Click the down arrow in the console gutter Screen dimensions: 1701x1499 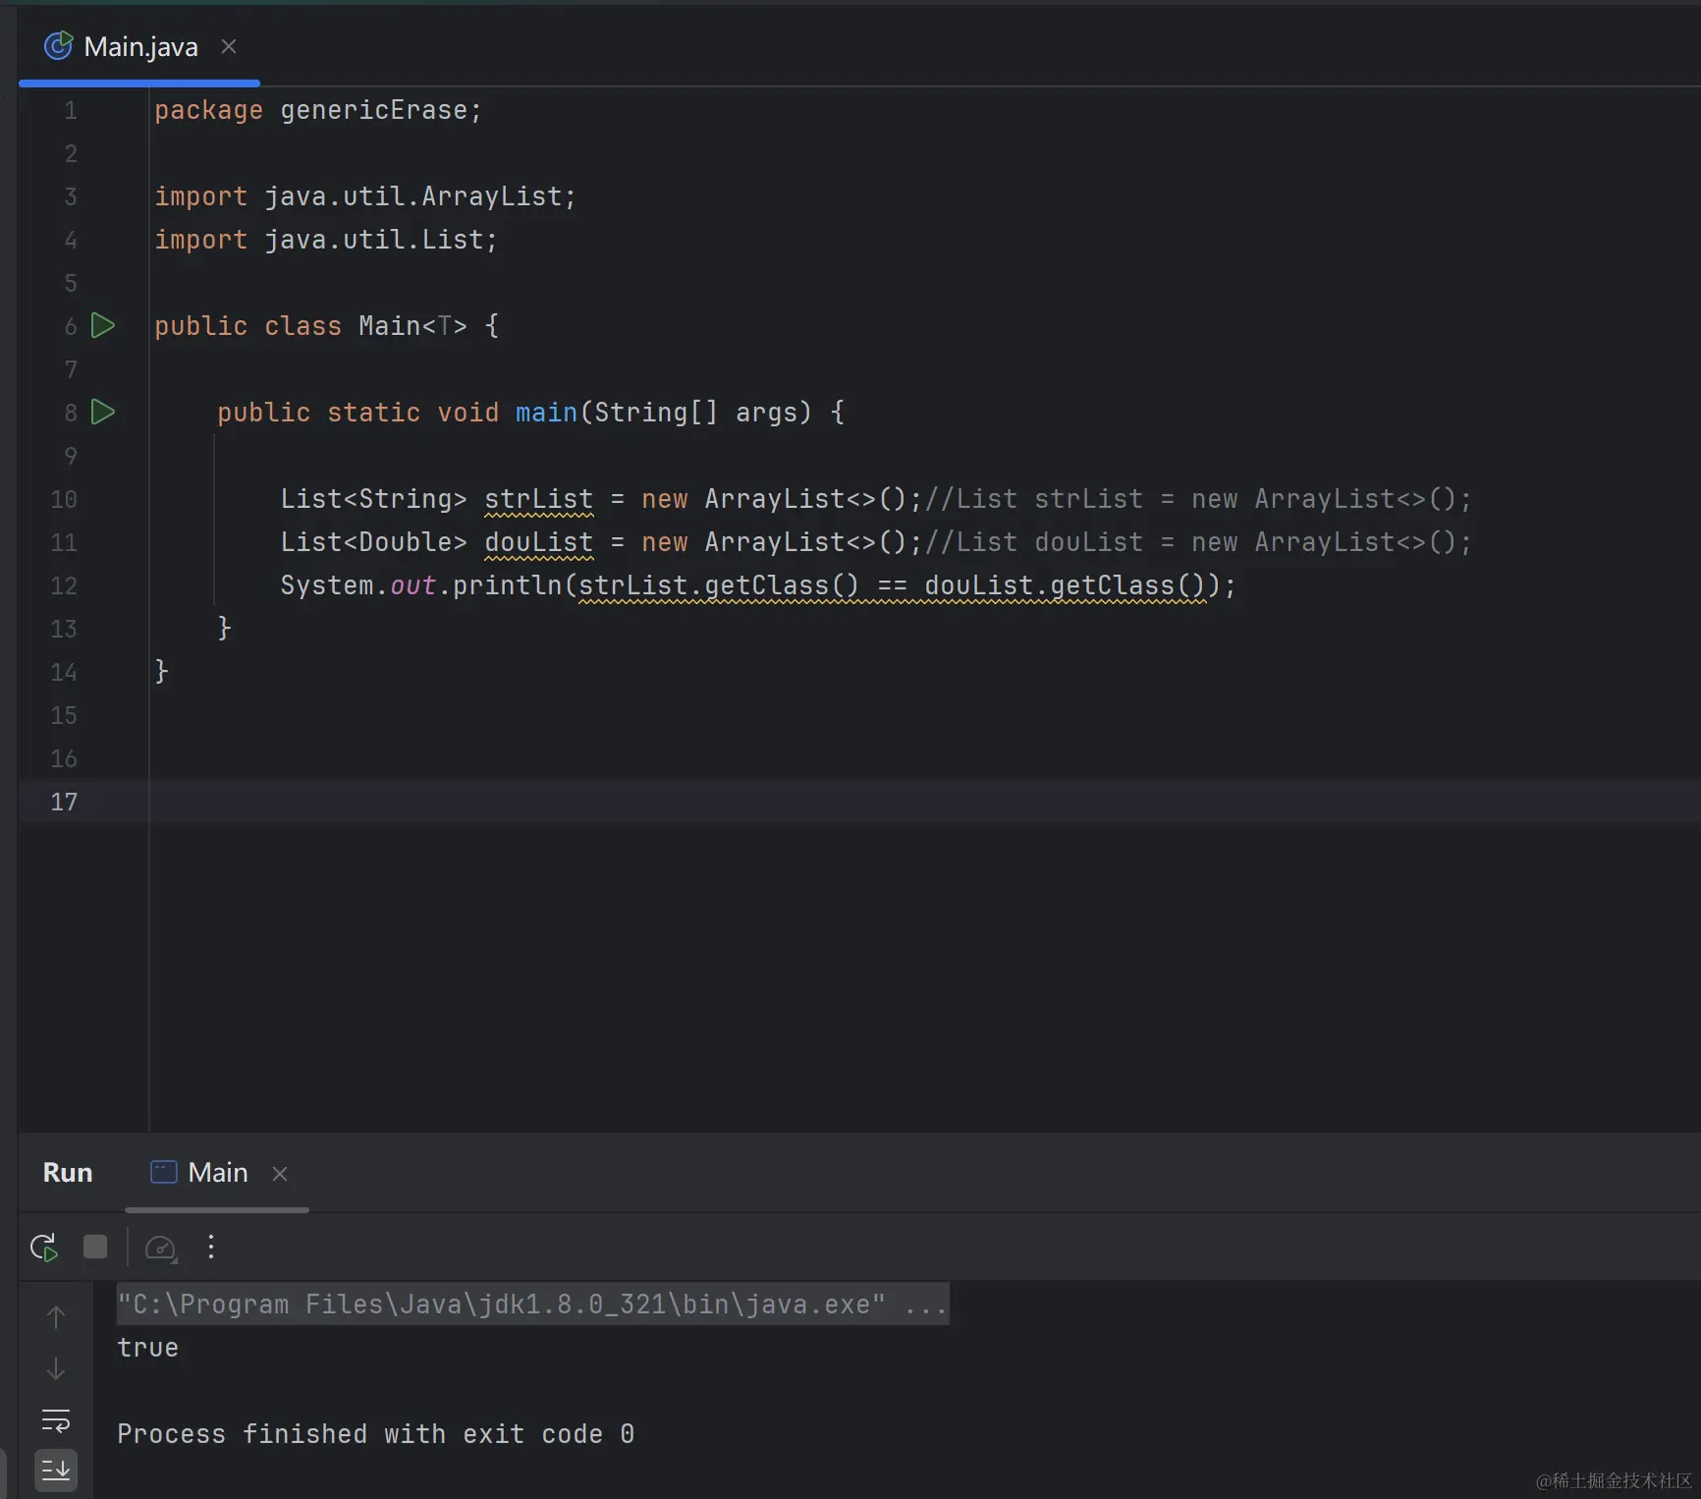click(56, 1368)
